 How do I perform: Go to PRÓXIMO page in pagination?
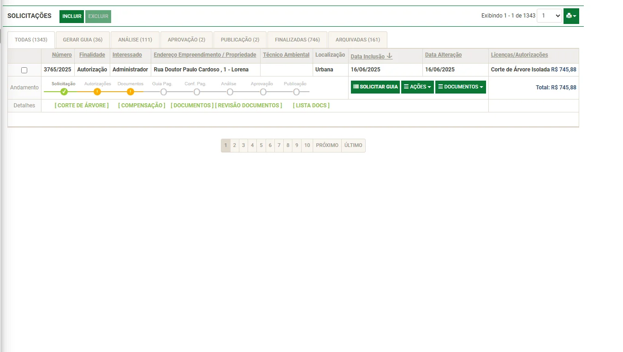pos(327,146)
